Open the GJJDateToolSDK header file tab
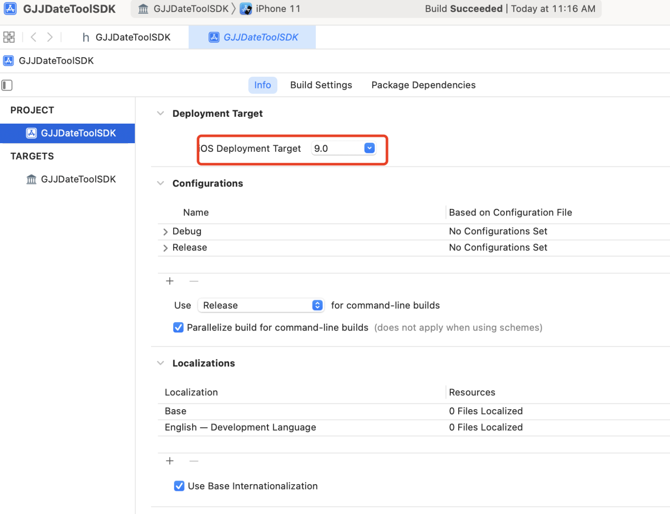 [x=127, y=37]
